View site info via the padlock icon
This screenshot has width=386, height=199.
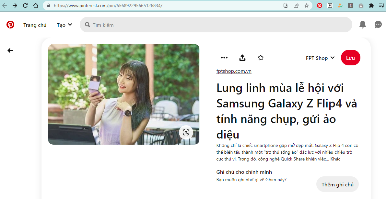(x=49, y=6)
